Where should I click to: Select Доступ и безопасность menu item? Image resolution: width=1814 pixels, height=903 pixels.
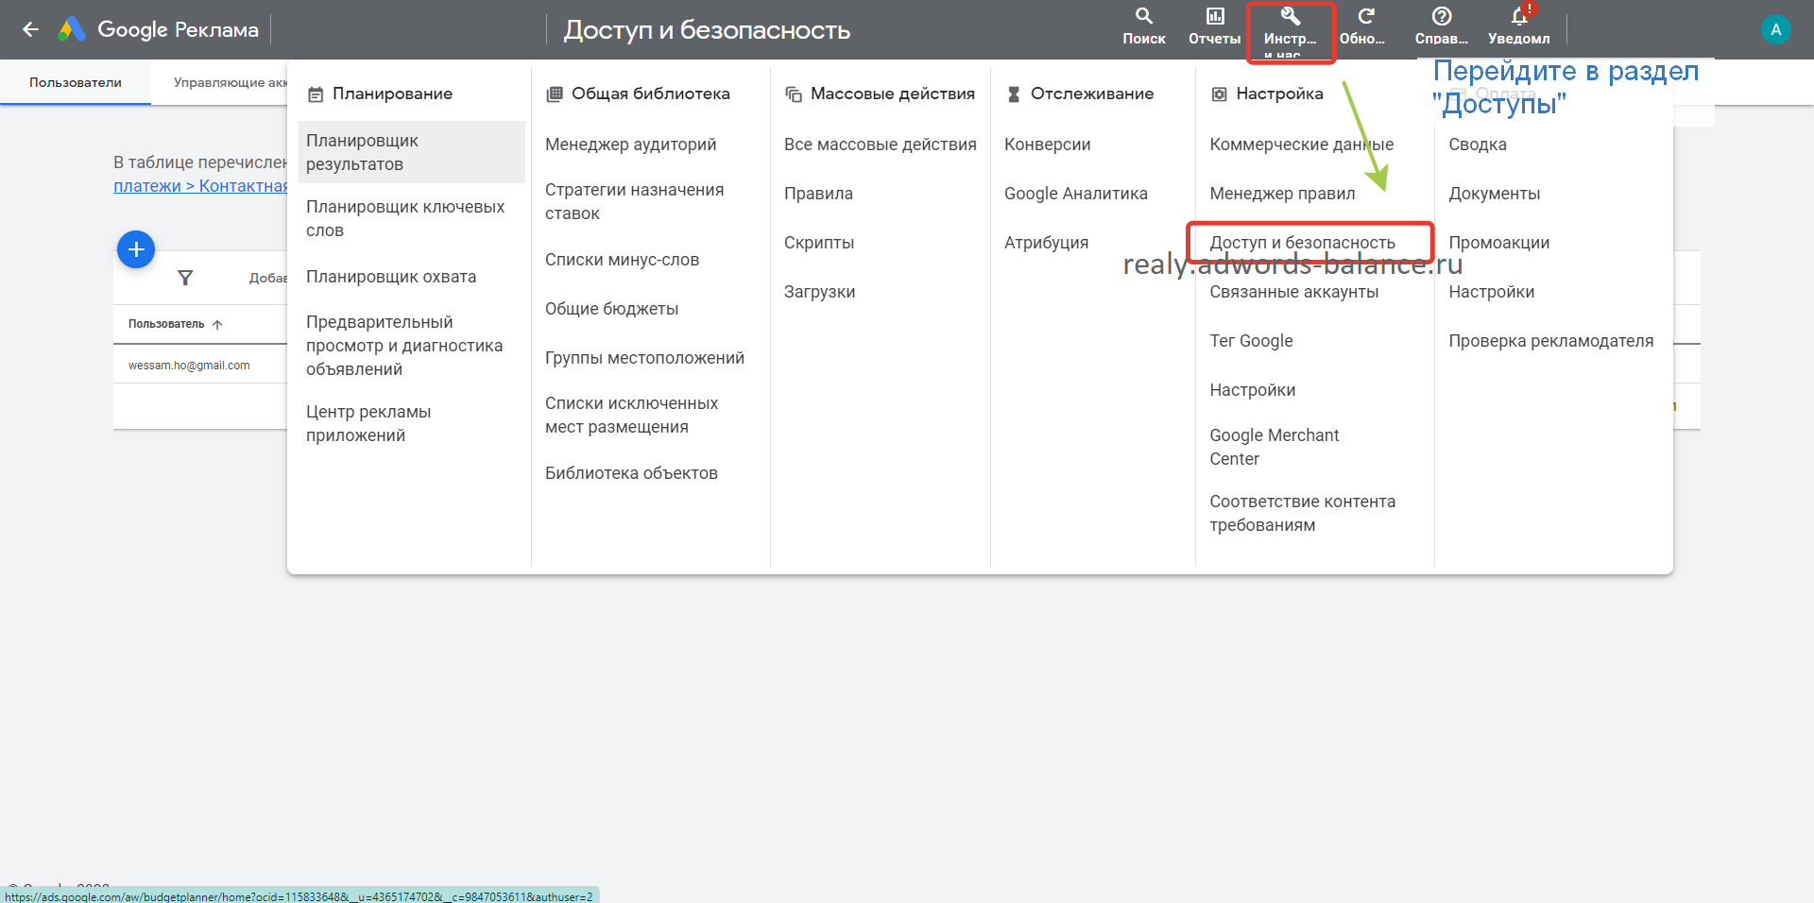click(x=1302, y=243)
